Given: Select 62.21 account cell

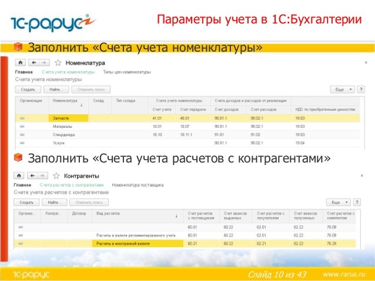Looking at the screenshot, I should click(271, 243).
